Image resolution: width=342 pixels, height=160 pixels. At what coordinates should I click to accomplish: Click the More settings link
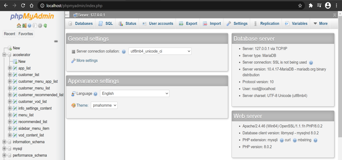coord(87,60)
